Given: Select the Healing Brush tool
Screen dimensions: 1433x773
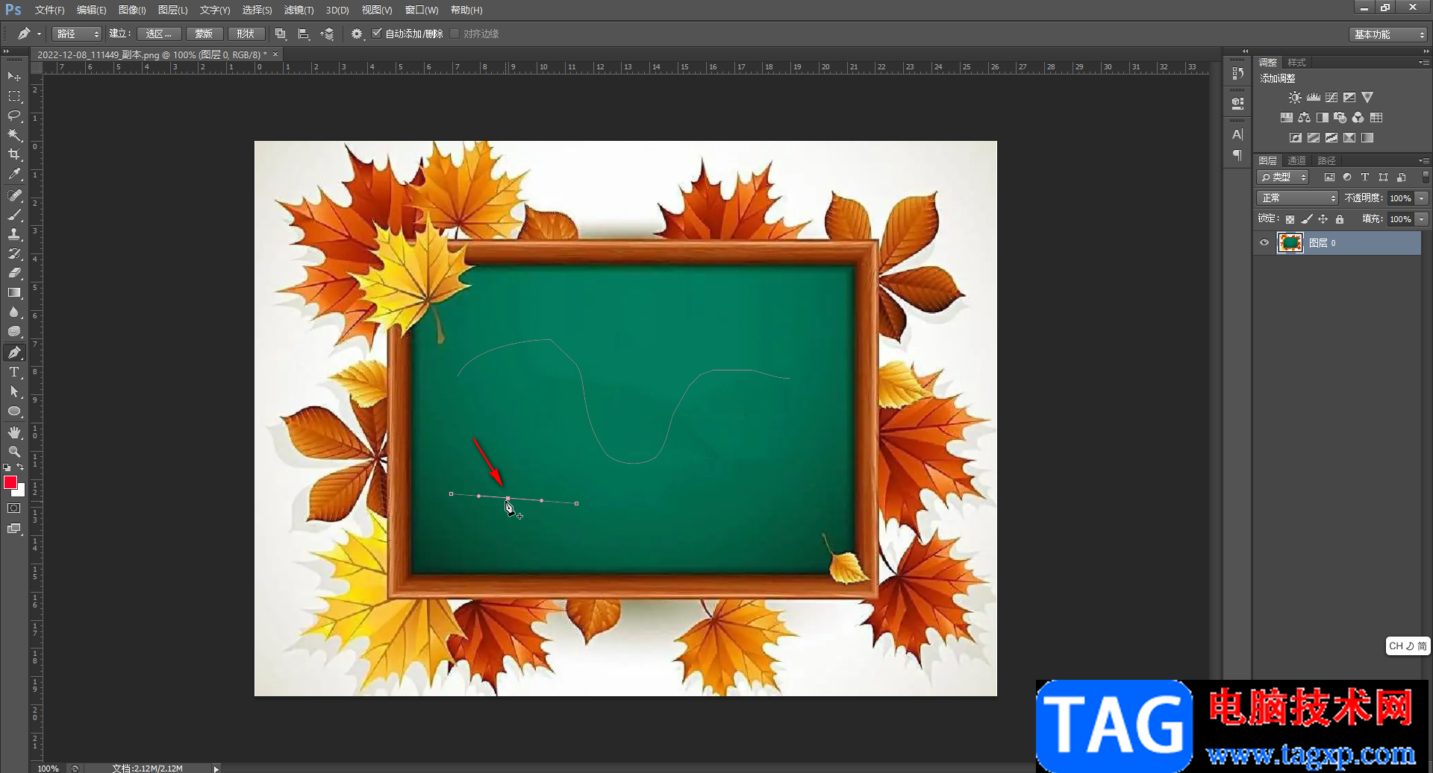Looking at the screenshot, I should coord(14,195).
